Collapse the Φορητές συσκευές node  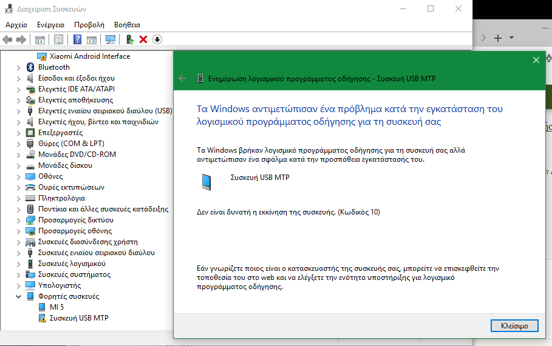(x=19, y=296)
